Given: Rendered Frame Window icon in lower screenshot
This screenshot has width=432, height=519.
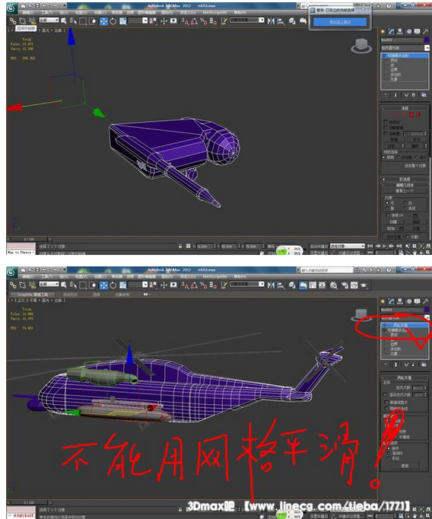Looking at the screenshot, I should pos(354,285).
